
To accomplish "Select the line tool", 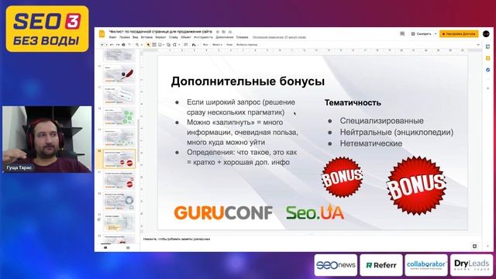I will (x=174, y=45).
